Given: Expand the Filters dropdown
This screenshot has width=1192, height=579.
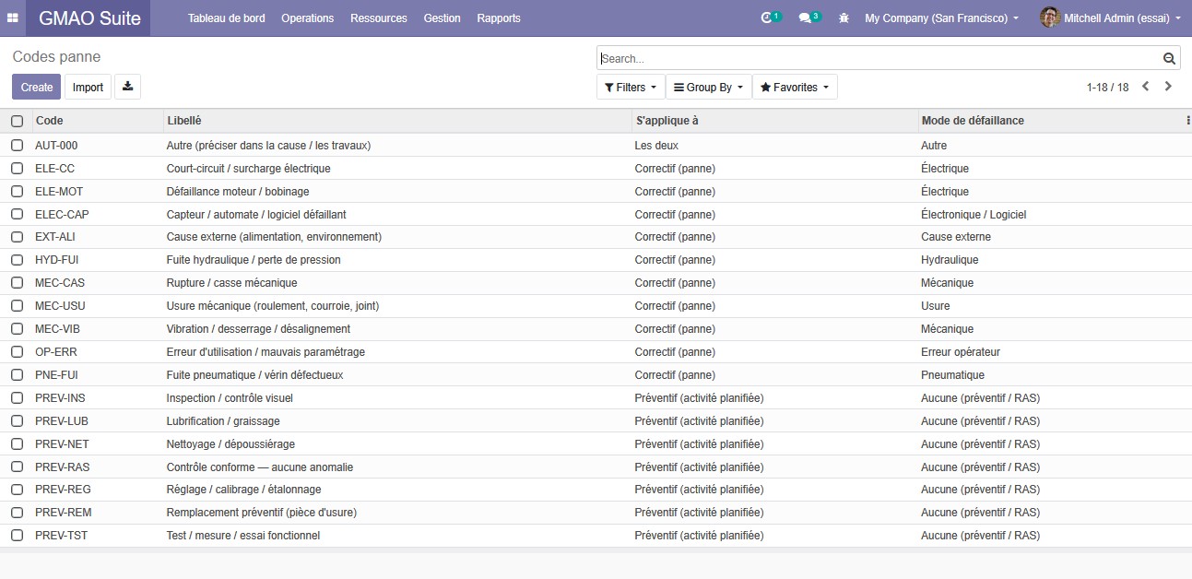Looking at the screenshot, I should (x=631, y=87).
